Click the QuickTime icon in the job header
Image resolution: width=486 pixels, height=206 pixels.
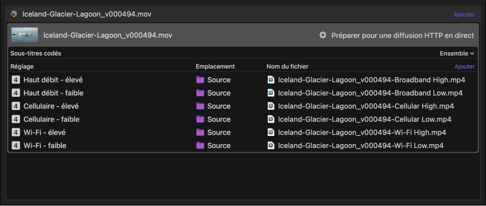click(14, 14)
